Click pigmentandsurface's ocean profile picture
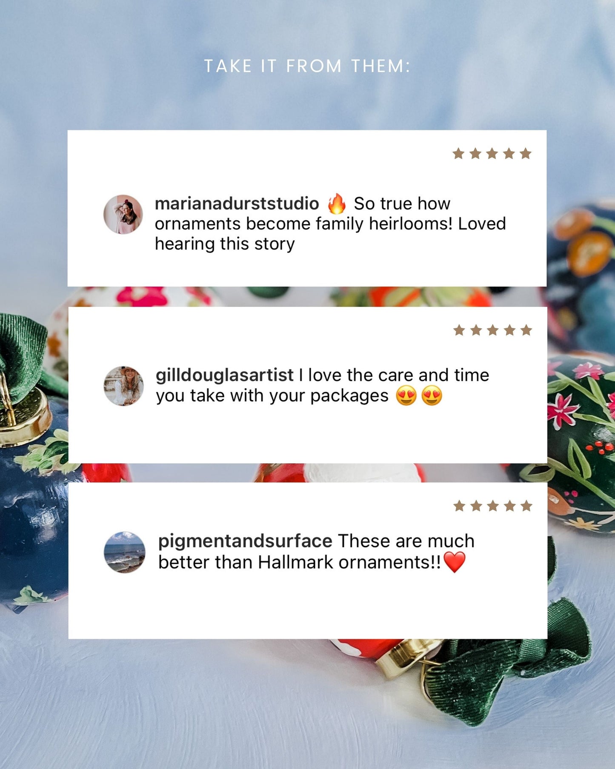Image resolution: width=615 pixels, height=769 pixels. [x=125, y=552]
